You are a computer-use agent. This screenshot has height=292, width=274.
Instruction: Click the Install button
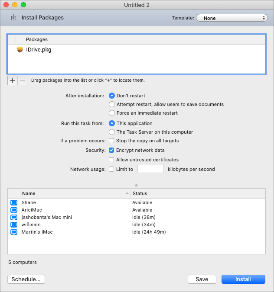(243, 279)
